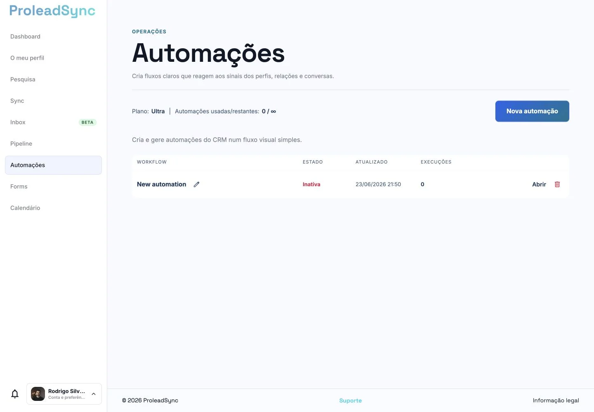Click the BETA badge next to Inbox
Viewport: 594px width, 412px height.
87,122
